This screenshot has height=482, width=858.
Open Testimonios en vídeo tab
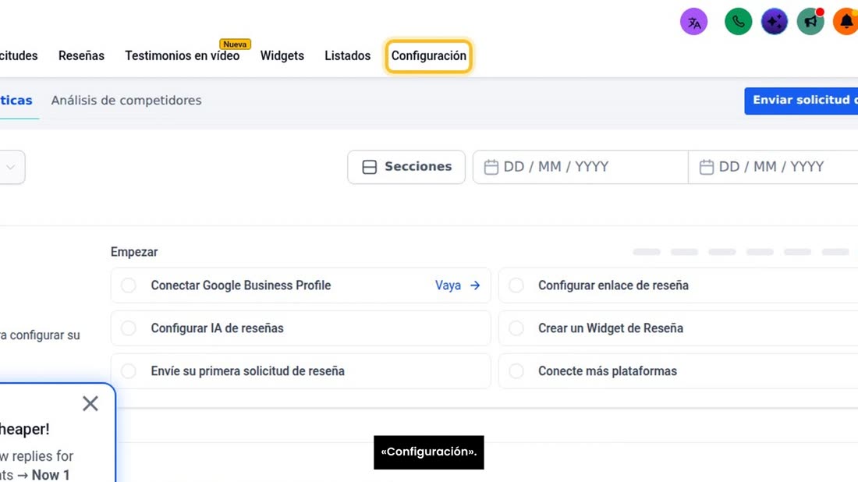tap(183, 56)
